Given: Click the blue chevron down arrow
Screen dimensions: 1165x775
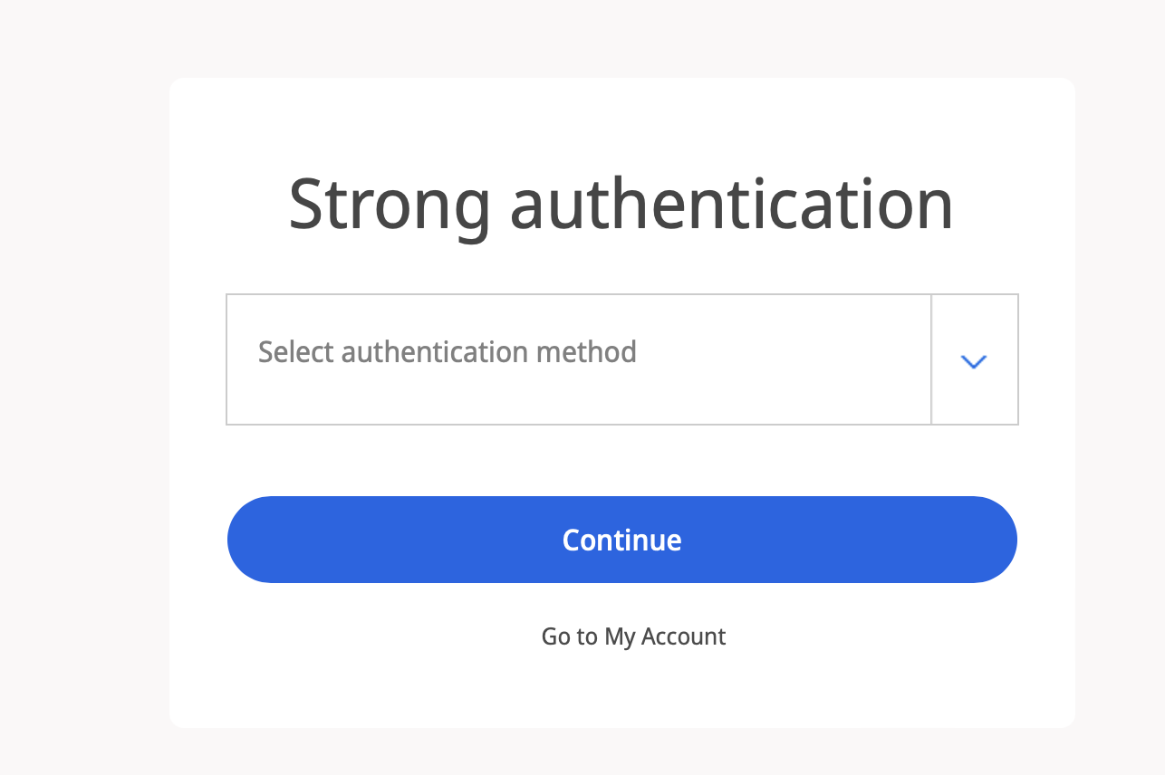Looking at the screenshot, I should coord(973,361).
